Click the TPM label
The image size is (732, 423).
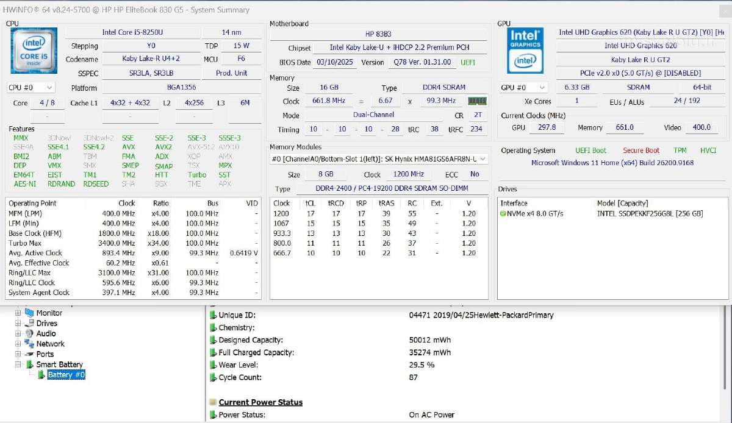coord(680,151)
